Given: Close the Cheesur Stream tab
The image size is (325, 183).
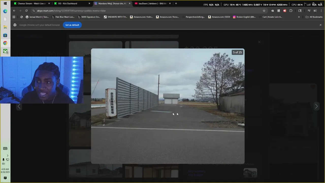Looking at the screenshot, I should click(x=49, y=4).
